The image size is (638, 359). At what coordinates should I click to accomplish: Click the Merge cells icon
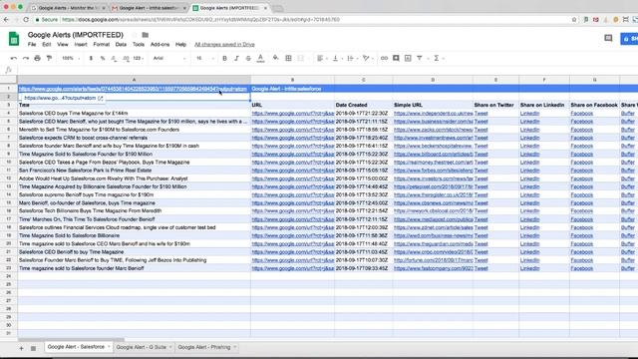point(301,58)
